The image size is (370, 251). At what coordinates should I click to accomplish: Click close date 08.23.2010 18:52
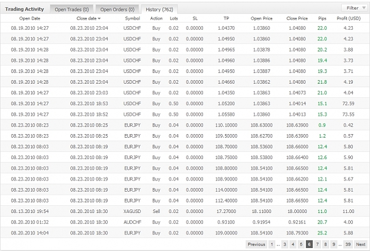coord(89,115)
